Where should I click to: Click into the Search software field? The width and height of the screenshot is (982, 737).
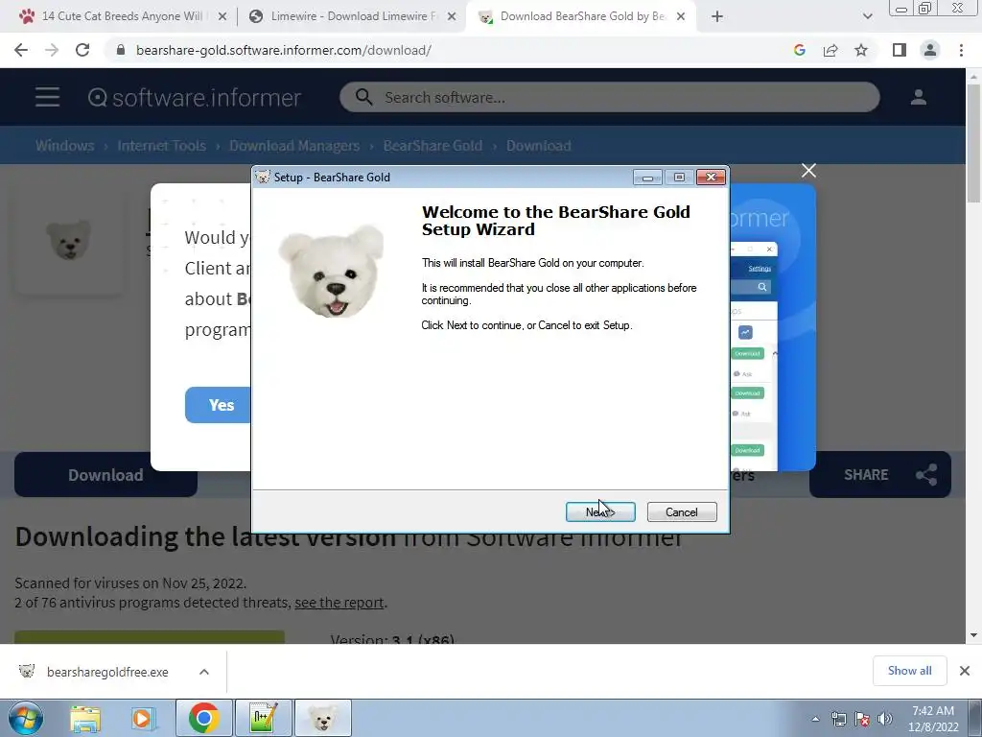click(x=609, y=97)
